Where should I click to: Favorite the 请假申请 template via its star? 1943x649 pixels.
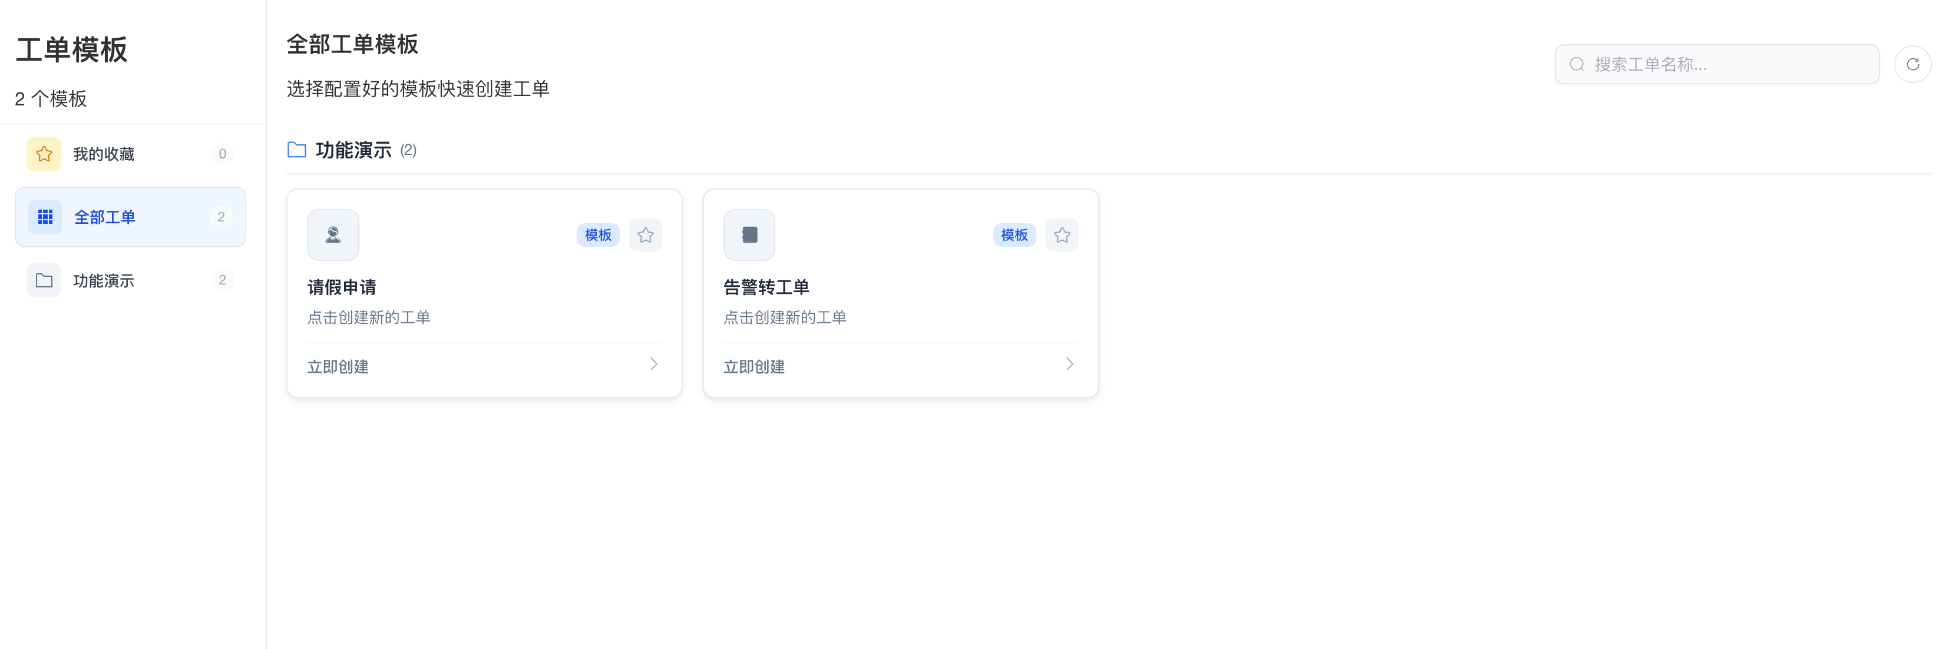pos(646,234)
